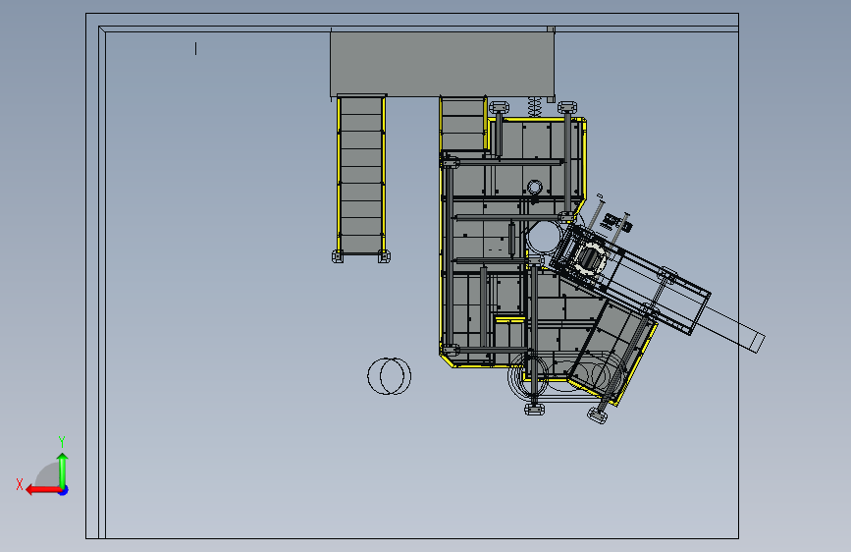The image size is (851, 552).
Task: Click the green Y axis arrow of the triad
Action: (x=63, y=470)
